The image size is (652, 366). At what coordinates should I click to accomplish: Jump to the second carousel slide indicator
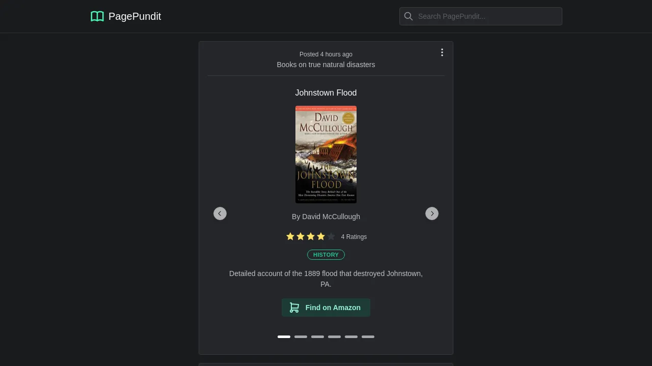(x=301, y=337)
